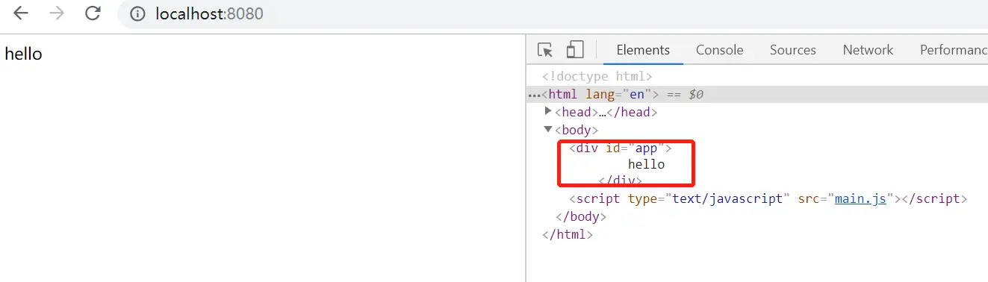Open the Network tab
This screenshot has width=988, height=282.
868,50
